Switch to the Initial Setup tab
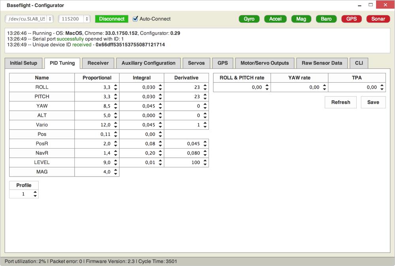Screen dimensions: 395x266 (23, 63)
